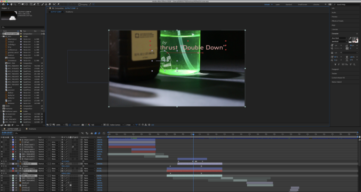
Task: Select the Roto Brush tool
Action: [x=55, y=4]
